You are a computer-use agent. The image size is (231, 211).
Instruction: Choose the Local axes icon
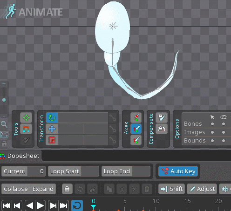136,117
